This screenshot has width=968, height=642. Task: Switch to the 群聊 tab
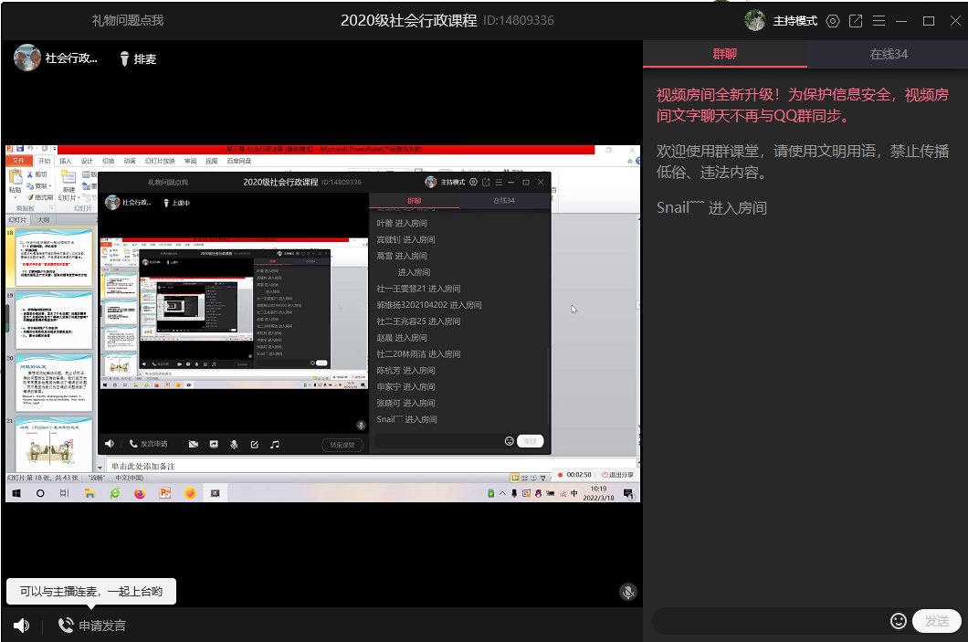pyautogui.click(x=724, y=54)
